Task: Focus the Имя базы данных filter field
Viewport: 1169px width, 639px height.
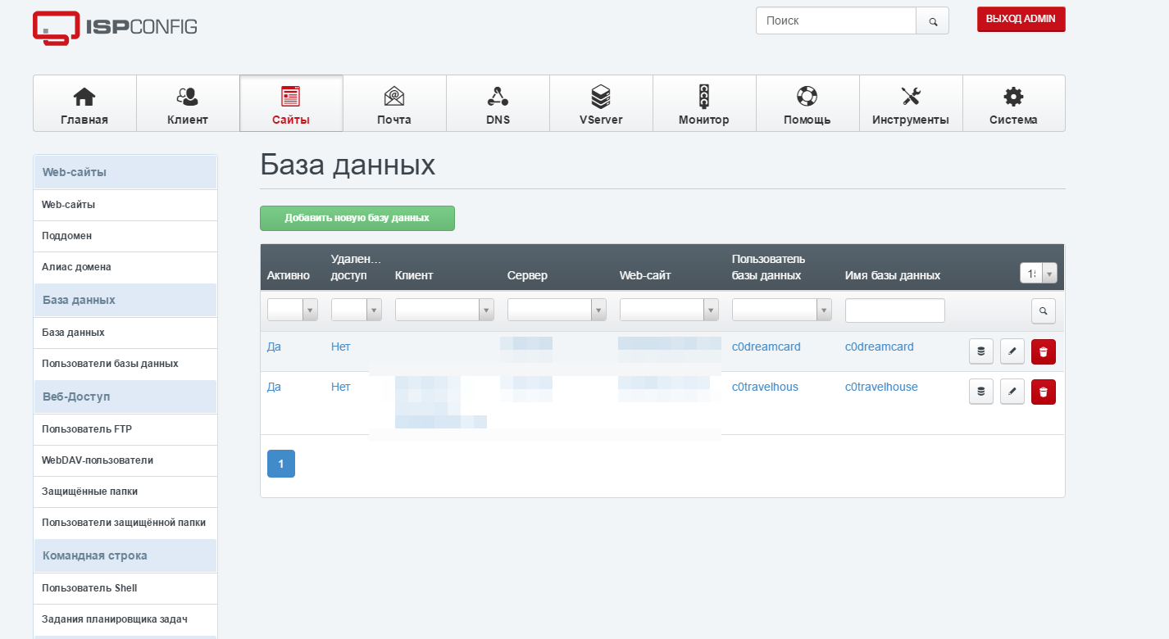Action: coord(895,310)
